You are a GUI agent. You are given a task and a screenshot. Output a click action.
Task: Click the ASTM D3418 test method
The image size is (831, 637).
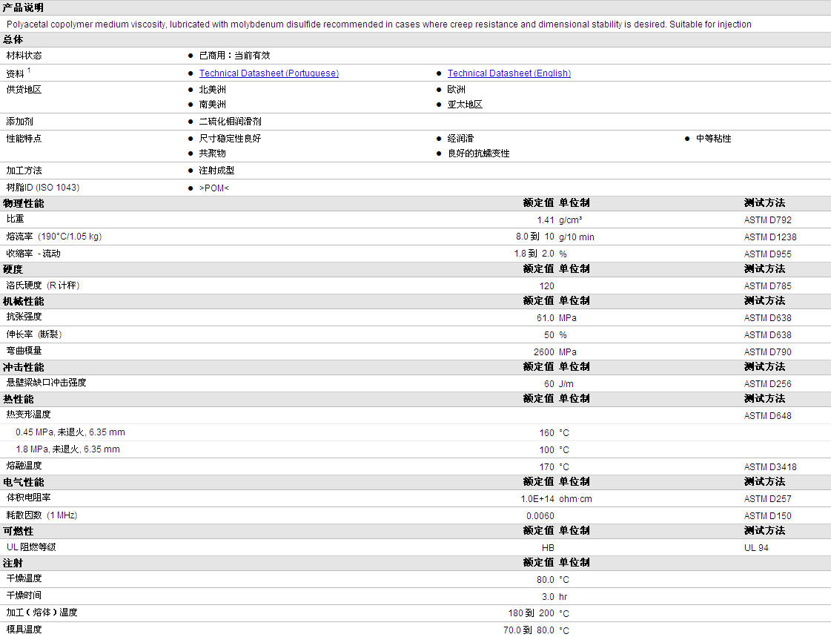point(770,467)
